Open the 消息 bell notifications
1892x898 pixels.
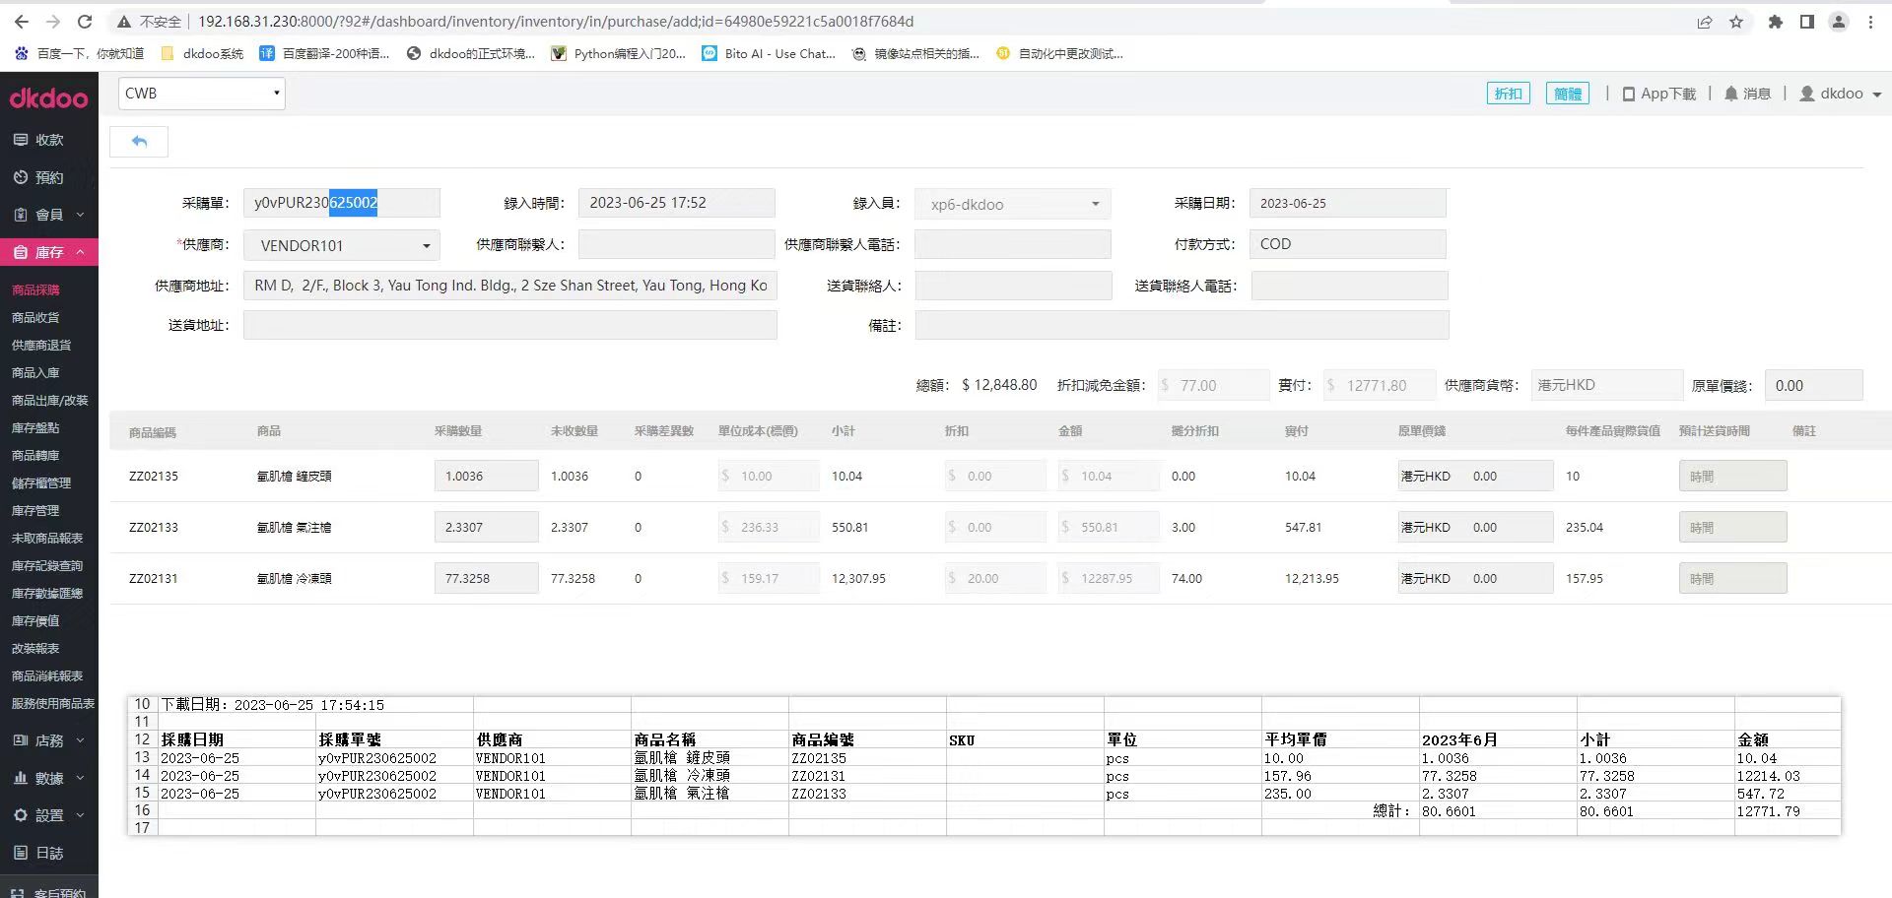[1747, 94]
